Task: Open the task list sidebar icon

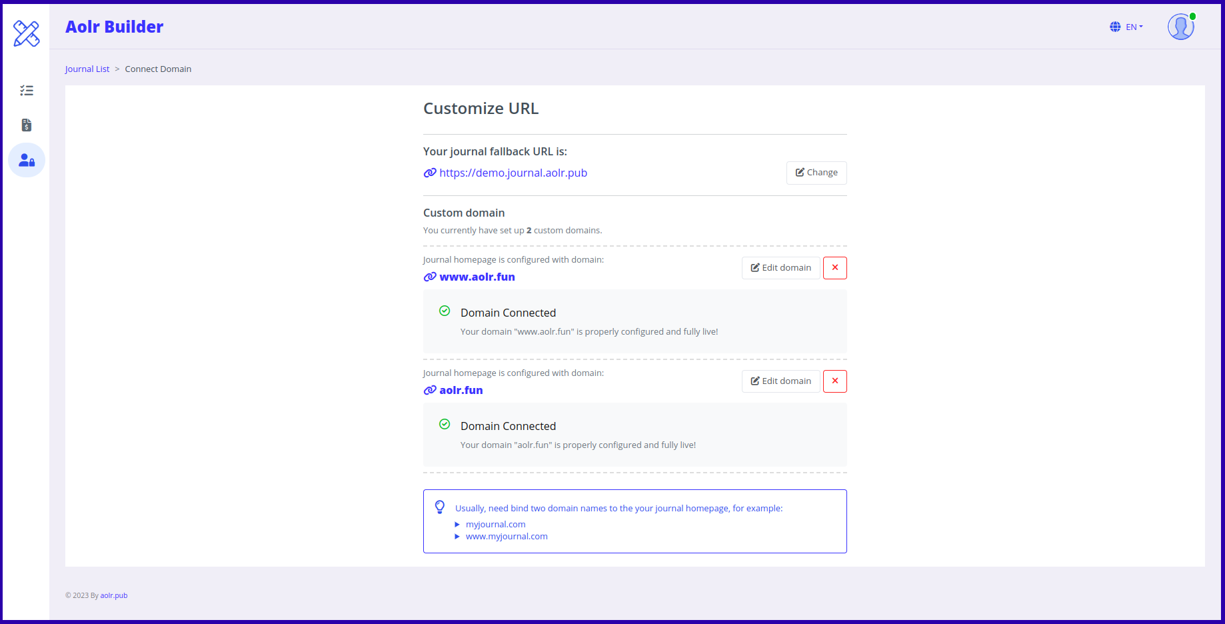Action: [x=27, y=91]
